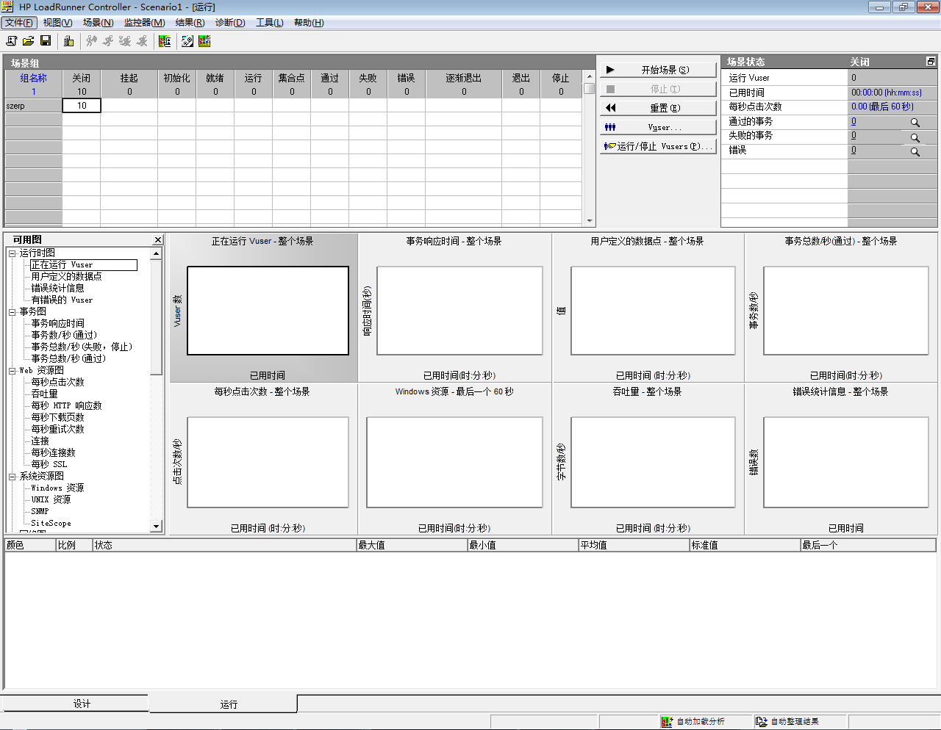The height and width of the screenshot is (730, 941).
Task: Select Windows 资源 in the graph tree
Action: [x=57, y=488]
